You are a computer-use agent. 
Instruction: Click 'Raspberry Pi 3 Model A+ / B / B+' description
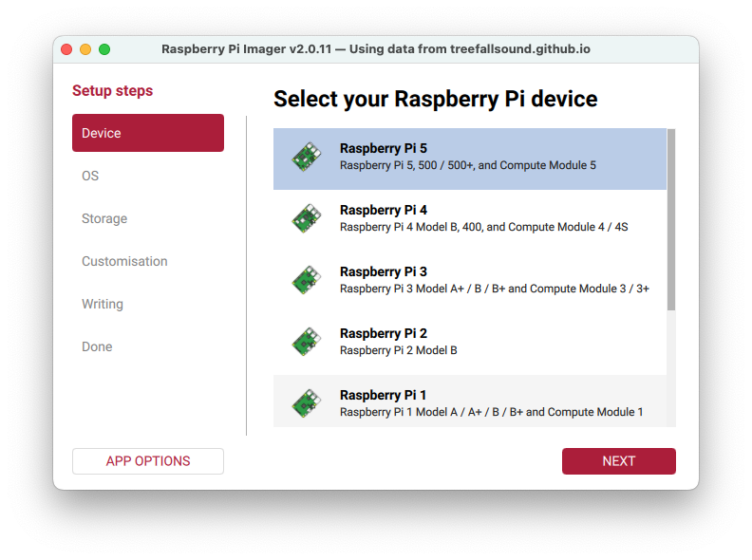click(495, 289)
